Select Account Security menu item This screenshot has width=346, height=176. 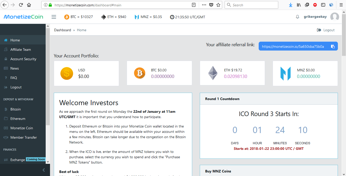(x=23, y=59)
